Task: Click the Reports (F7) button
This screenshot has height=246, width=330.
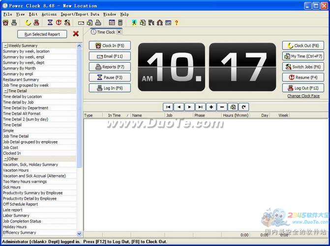Action: tap(110, 67)
